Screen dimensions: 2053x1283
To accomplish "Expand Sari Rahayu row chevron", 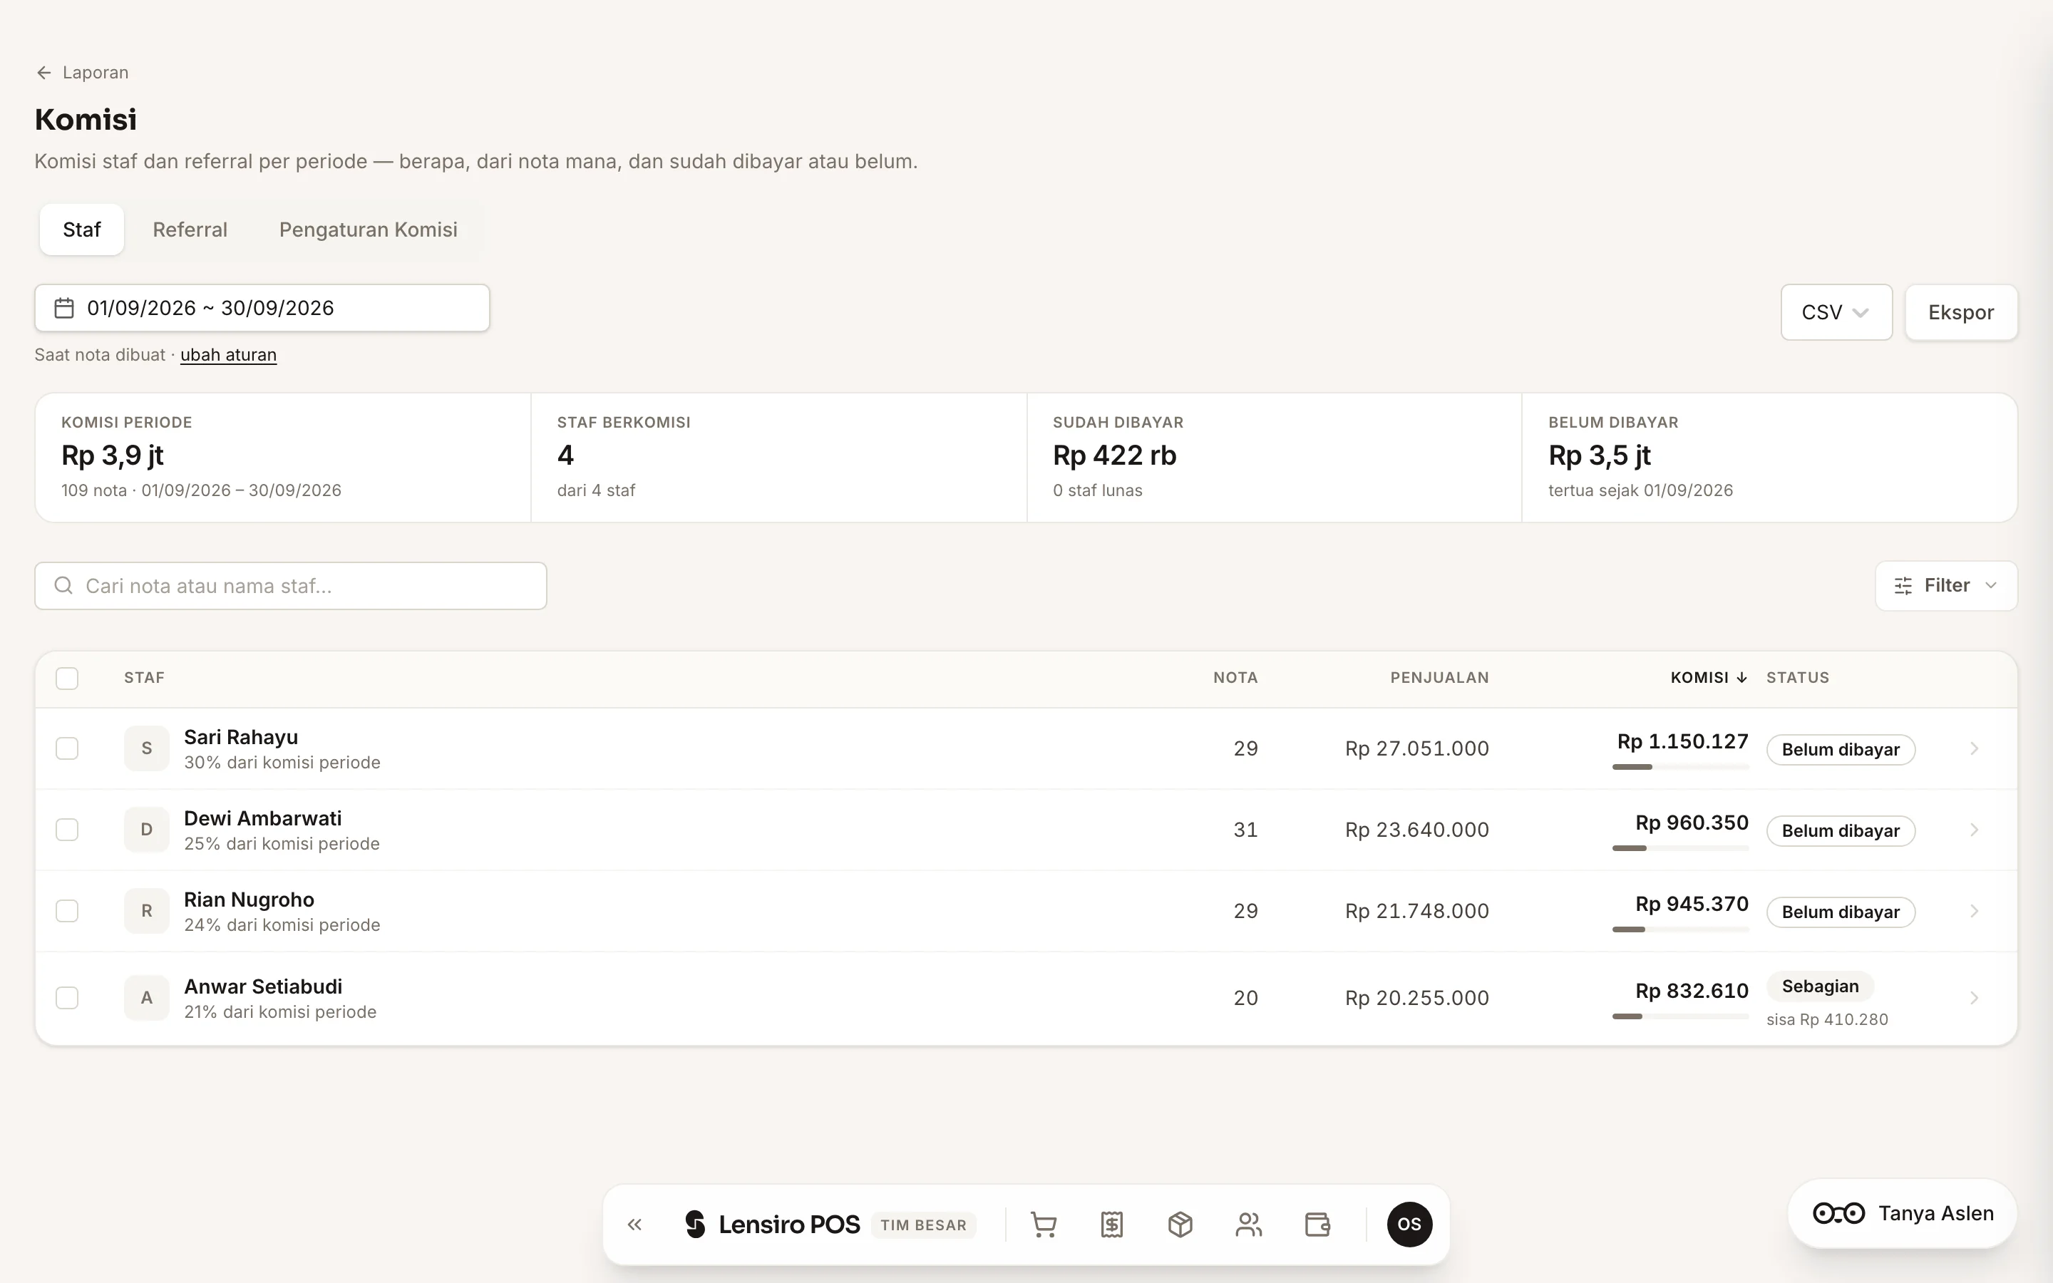I will point(1974,748).
